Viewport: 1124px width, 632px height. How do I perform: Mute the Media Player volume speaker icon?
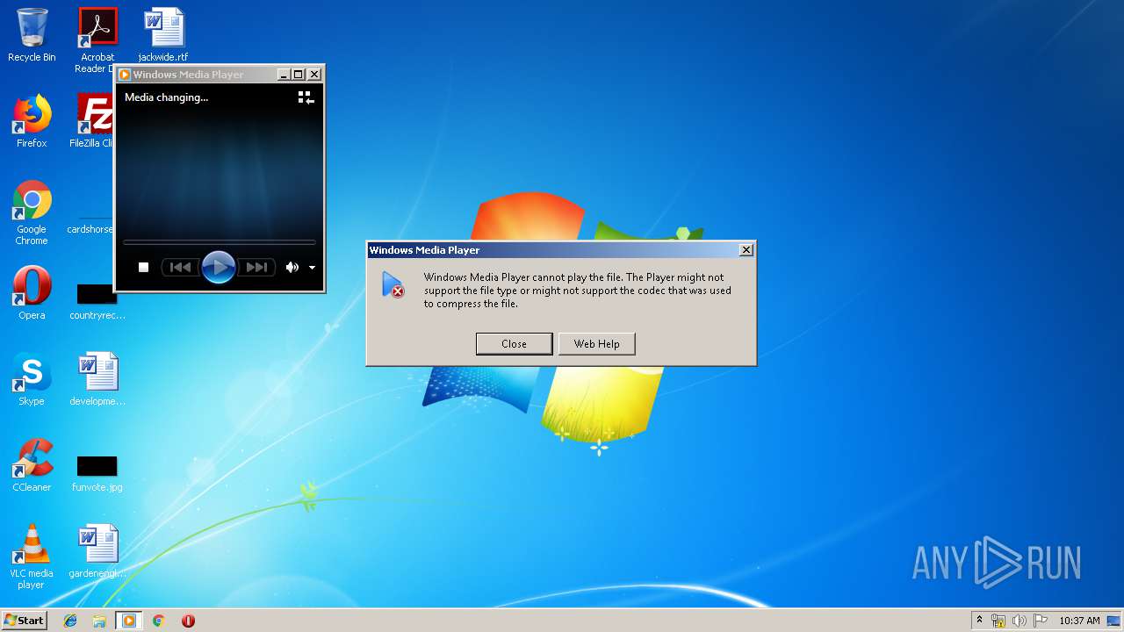coord(292,267)
